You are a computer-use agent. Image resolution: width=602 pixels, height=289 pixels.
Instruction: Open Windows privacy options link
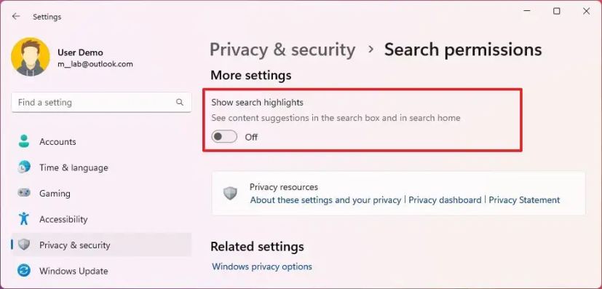(x=262, y=266)
